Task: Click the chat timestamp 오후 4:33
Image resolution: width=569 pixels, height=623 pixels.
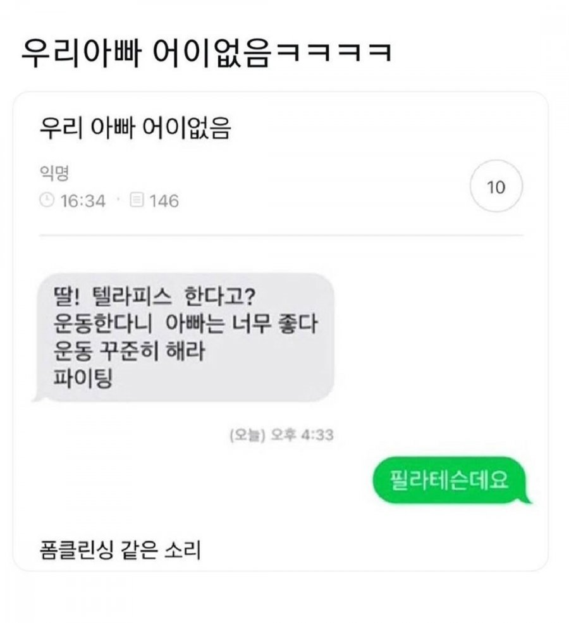Action: point(302,435)
